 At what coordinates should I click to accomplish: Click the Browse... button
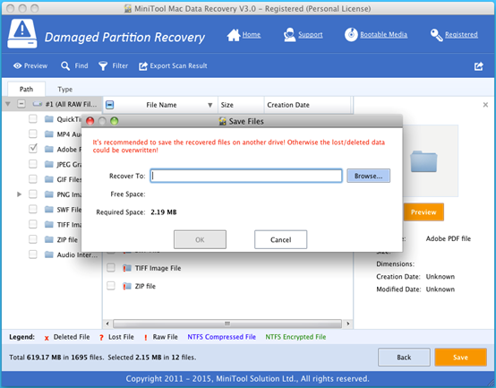pyautogui.click(x=368, y=176)
